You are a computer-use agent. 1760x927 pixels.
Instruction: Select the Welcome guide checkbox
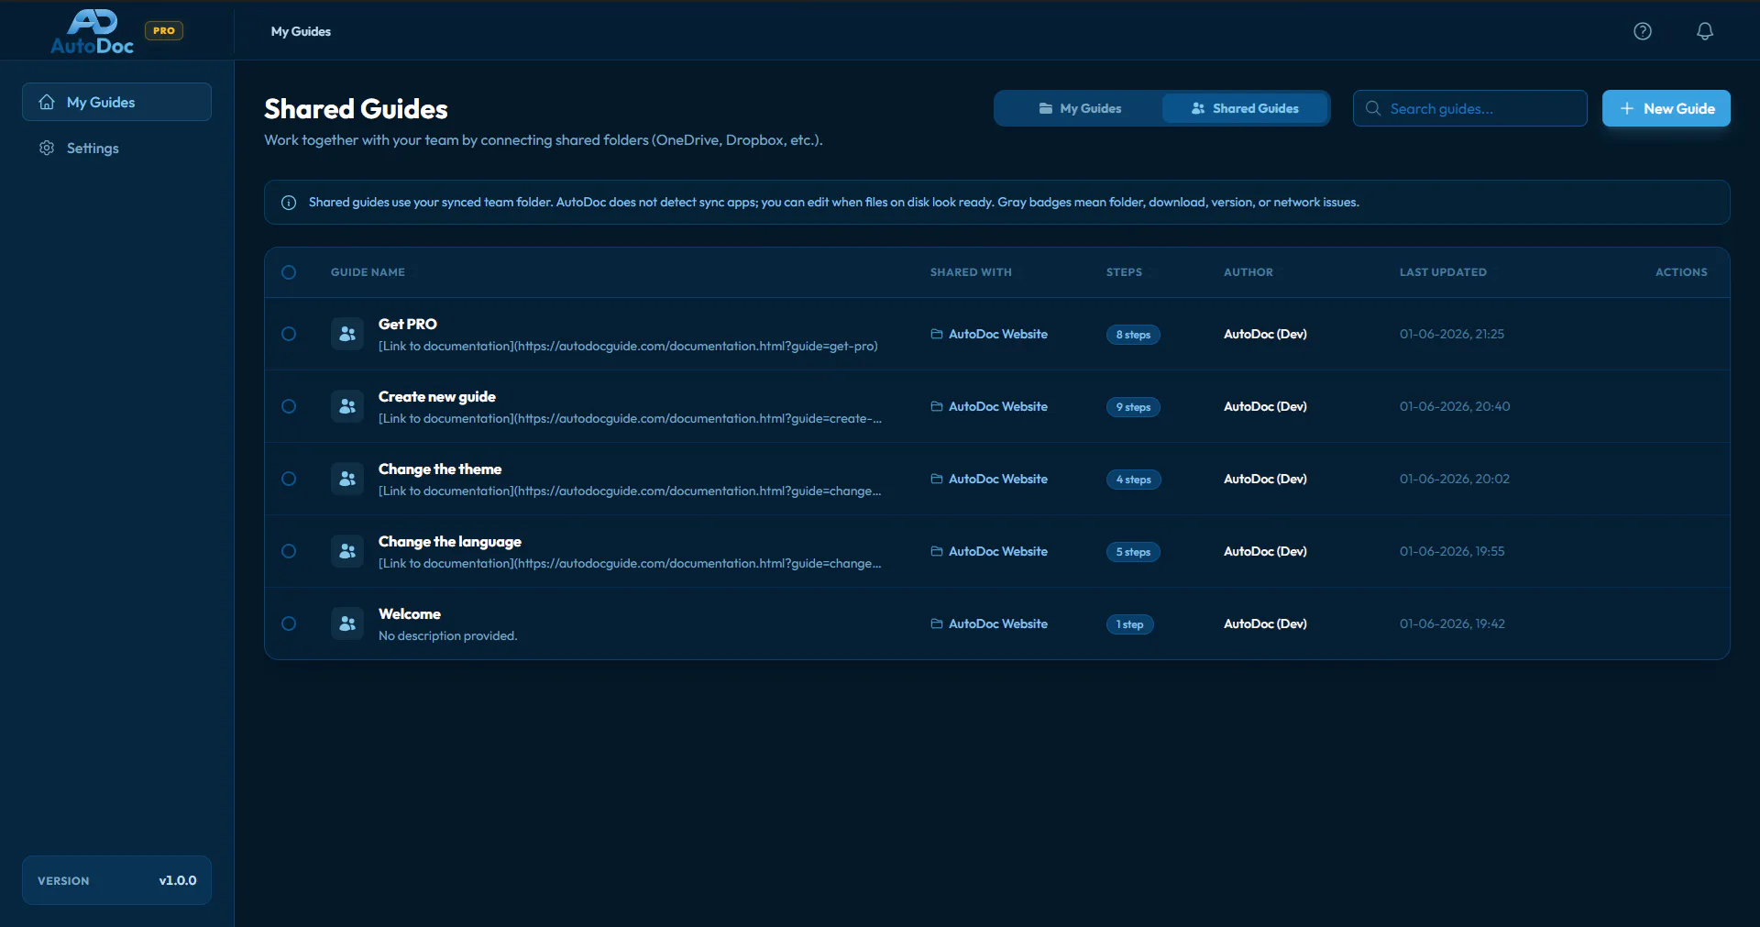(x=289, y=624)
